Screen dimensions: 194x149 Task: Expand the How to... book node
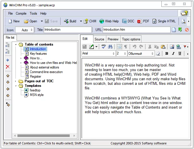click(x=21, y=58)
